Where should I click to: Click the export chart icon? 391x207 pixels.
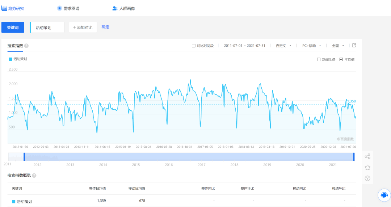tap(354, 45)
